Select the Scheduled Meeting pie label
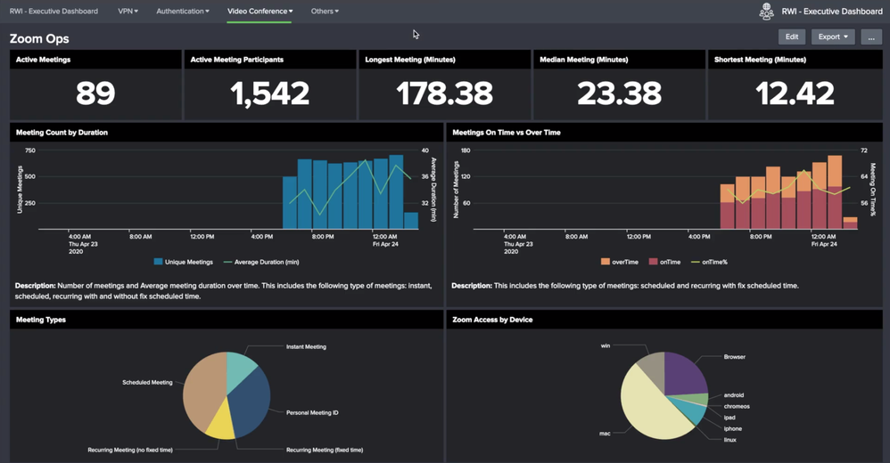 147,383
